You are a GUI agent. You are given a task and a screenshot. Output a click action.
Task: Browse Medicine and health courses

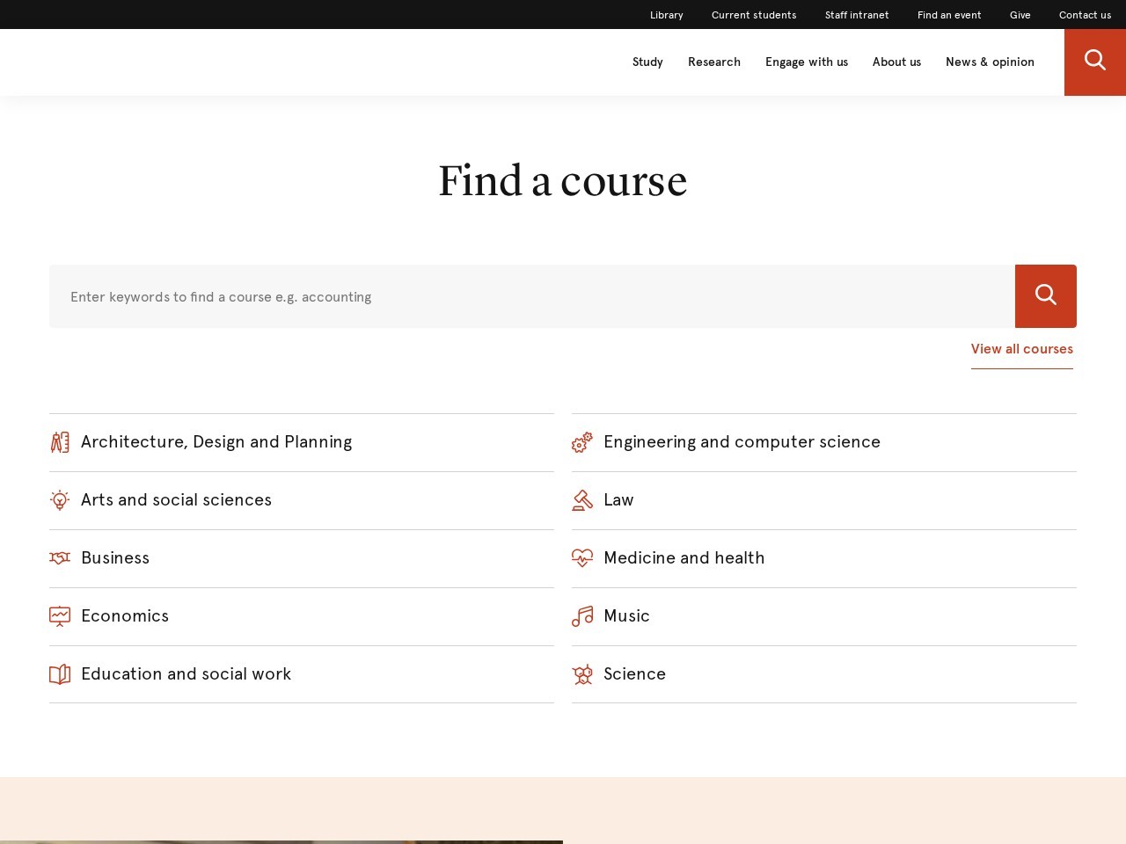pos(824,558)
